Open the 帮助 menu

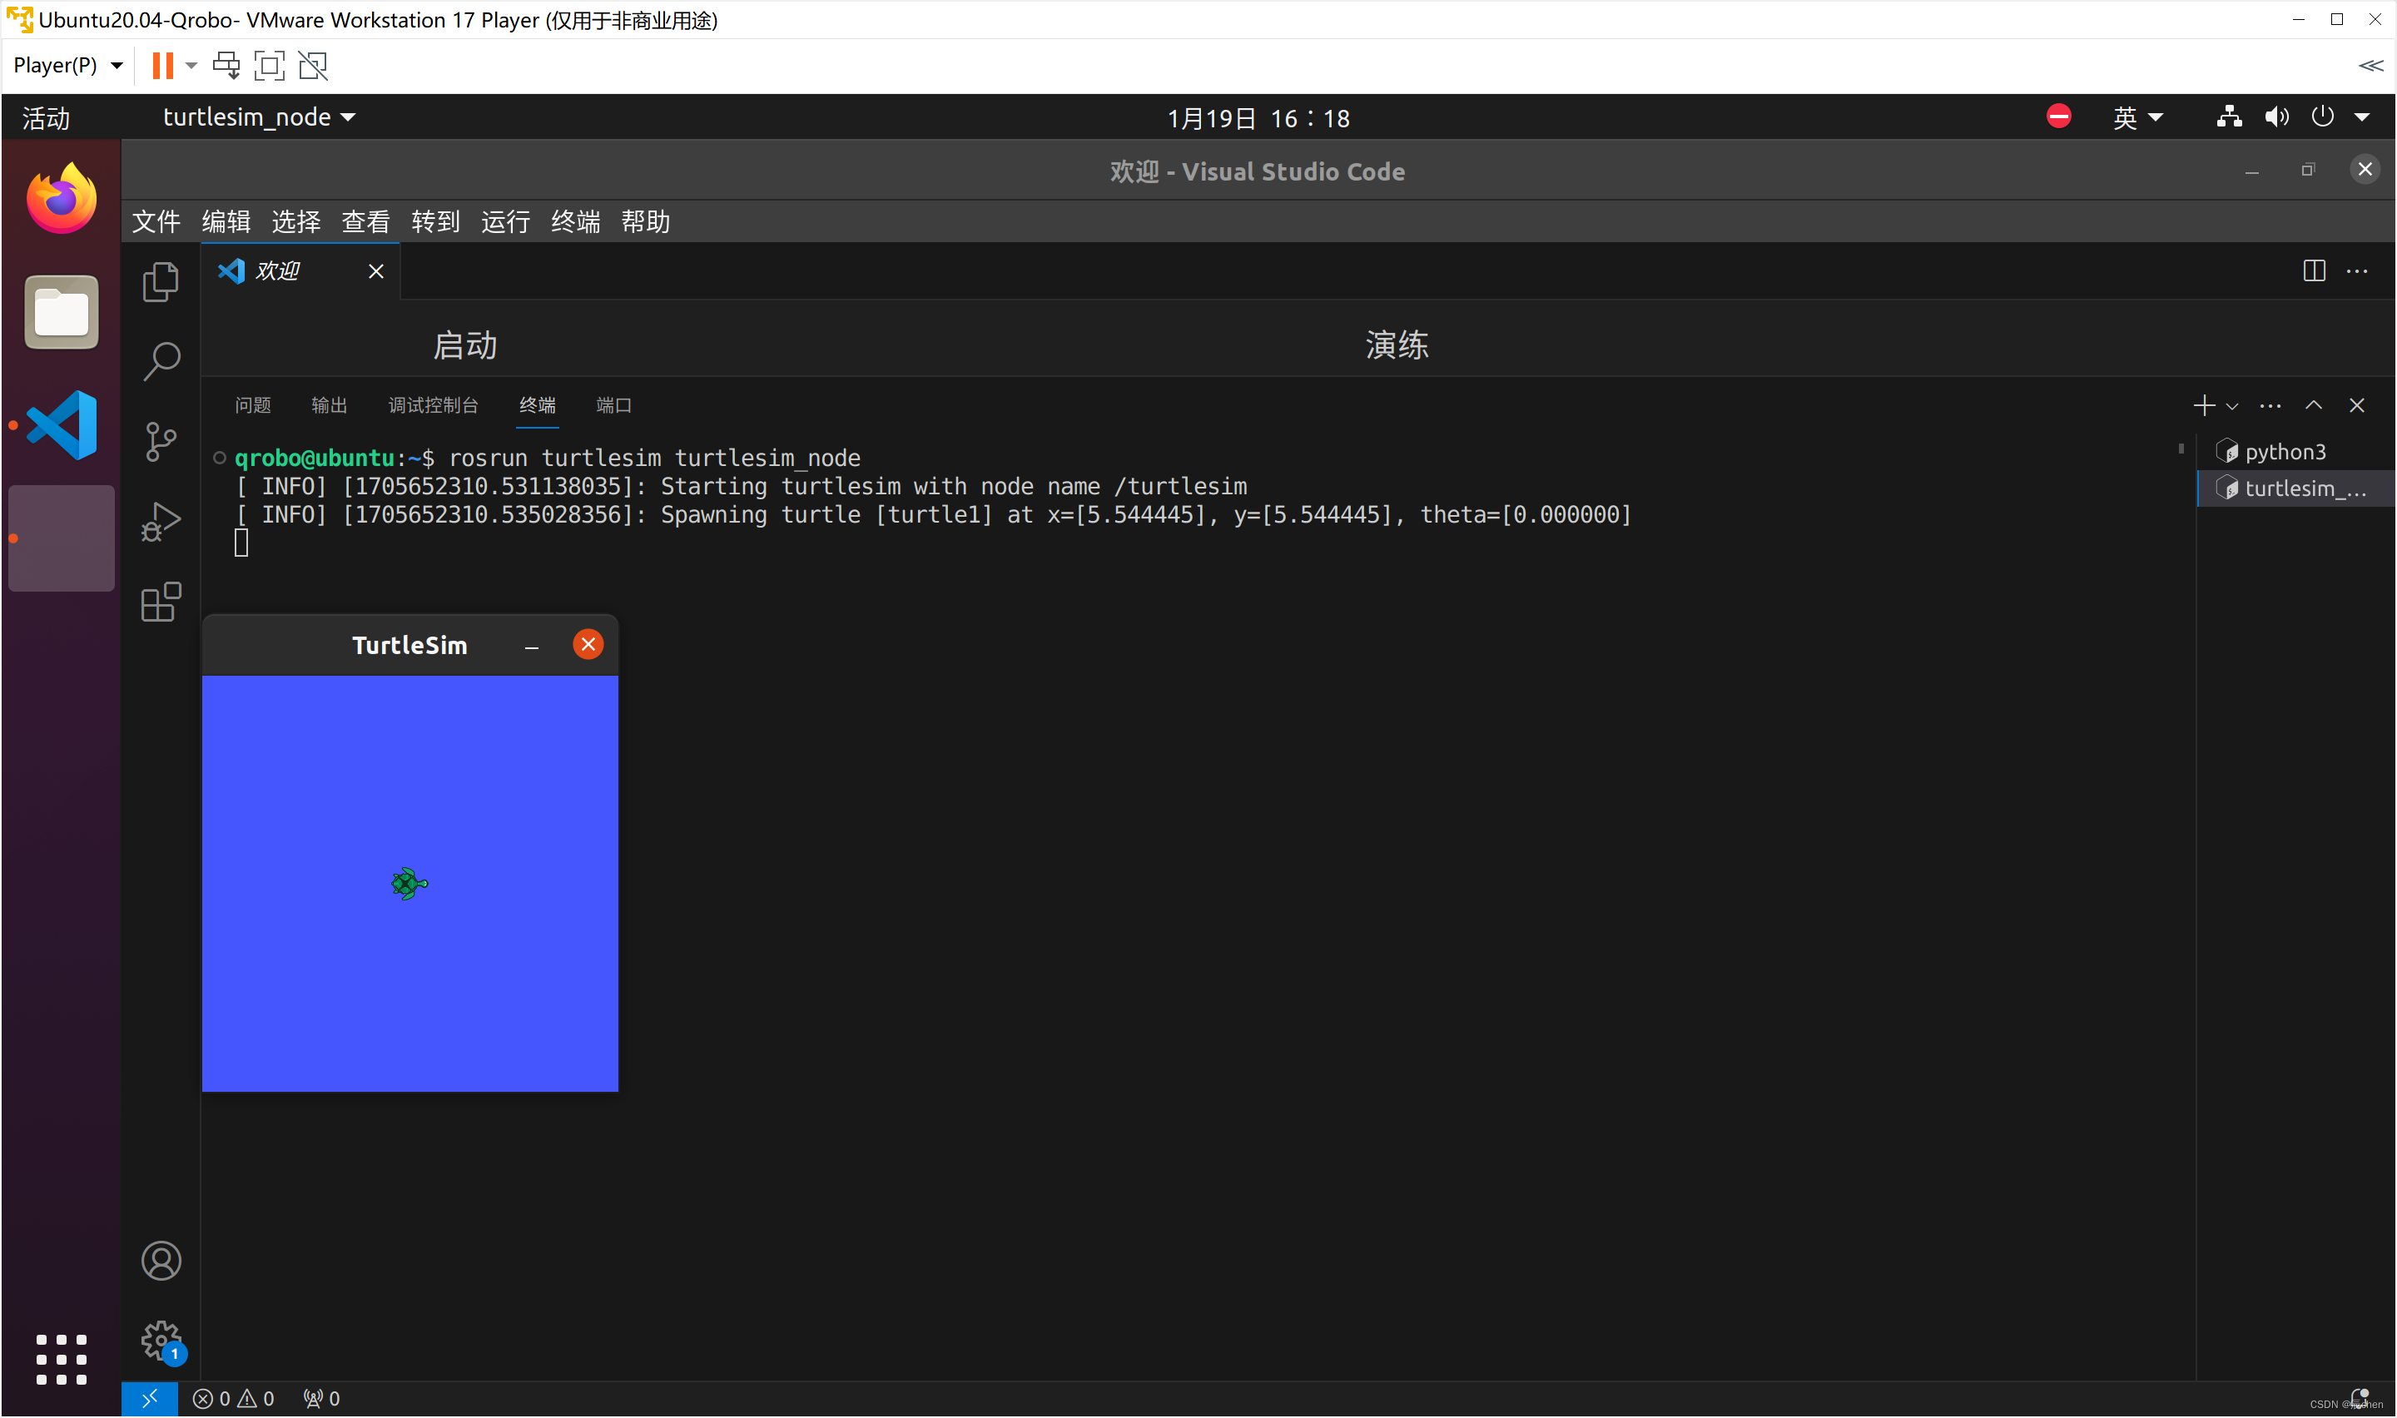click(645, 221)
